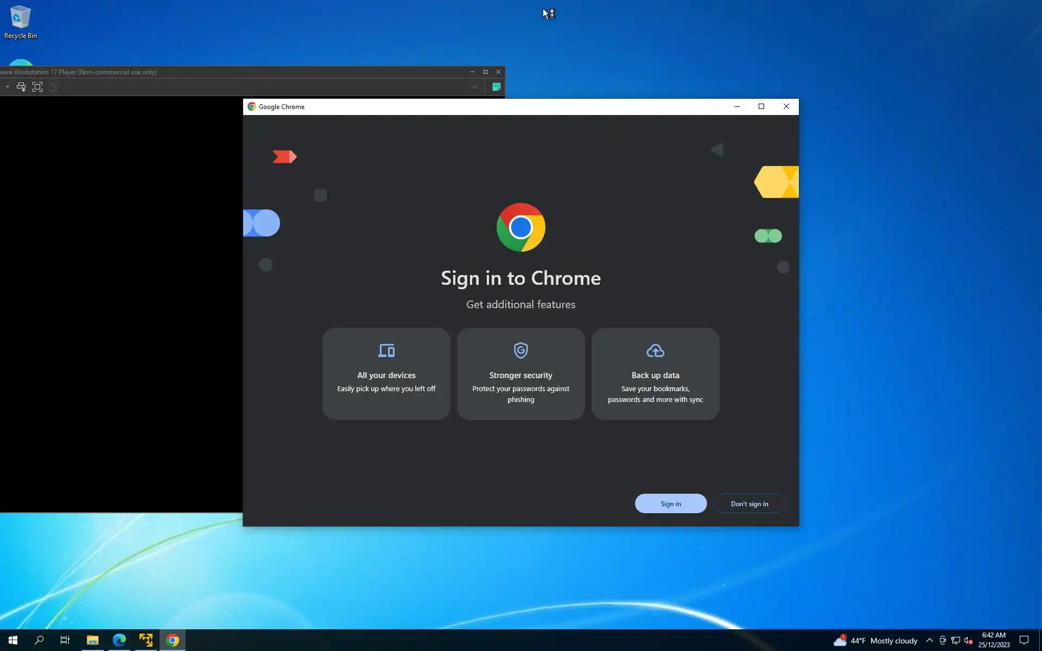Click the Back up data cloud icon
The height and width of the screenshot is (651, 1042).
click(x=655, y=351)
